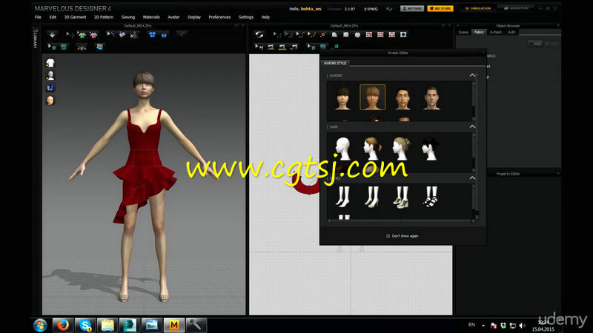Collapse the HAIR section chevron
Image resolution: width=593 pixels, height=333 pixels.
[x=472, y=127]
